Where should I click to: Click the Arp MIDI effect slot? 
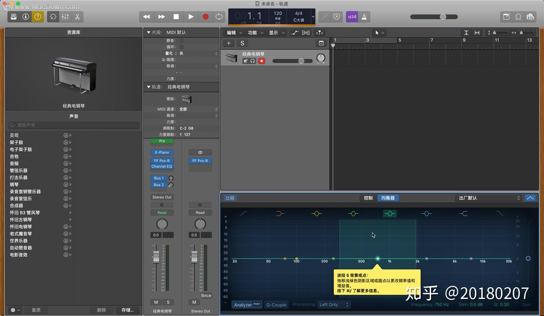(162, 141)
